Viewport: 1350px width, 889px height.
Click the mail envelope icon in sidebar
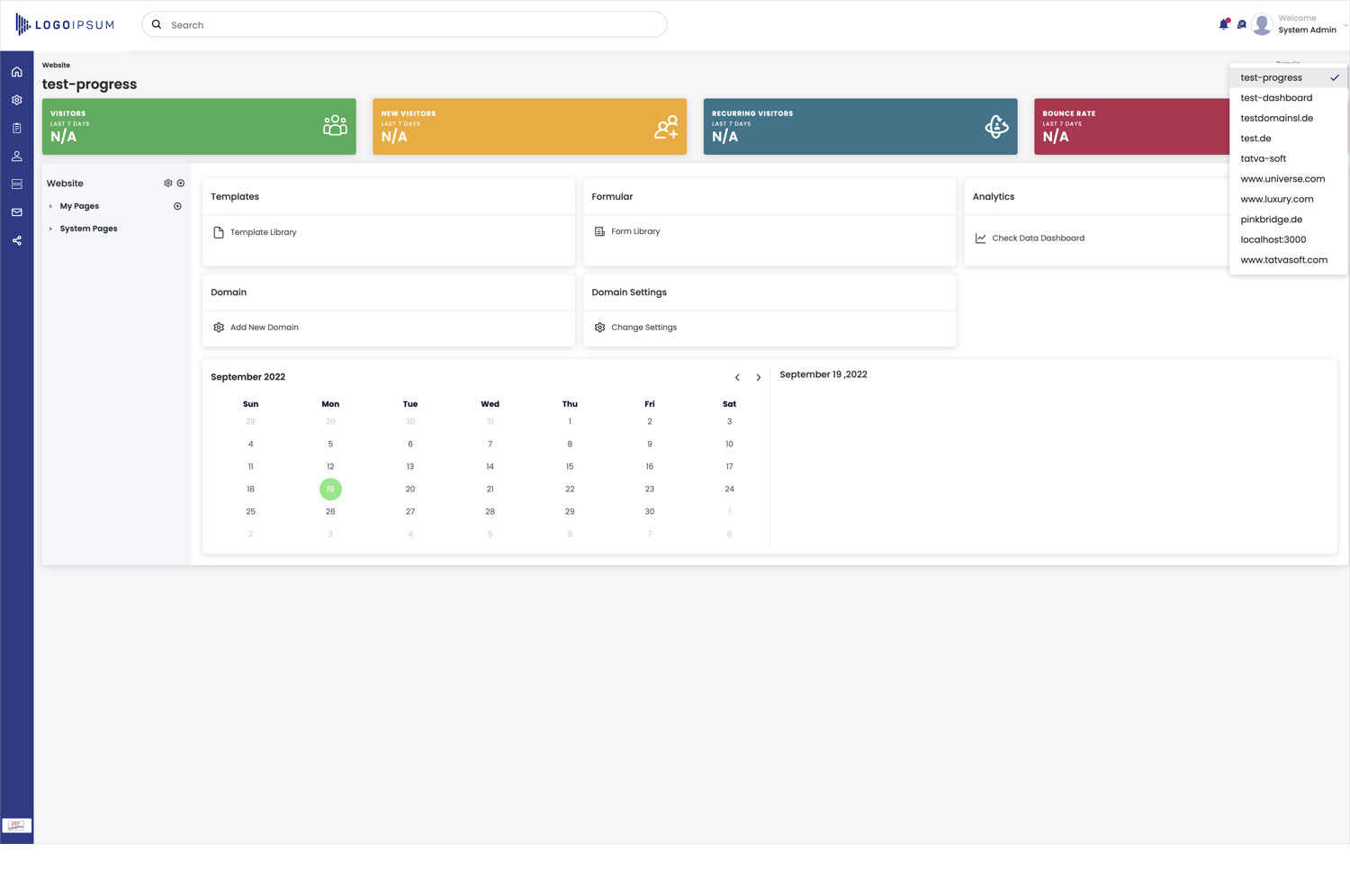tap(16, 212)
